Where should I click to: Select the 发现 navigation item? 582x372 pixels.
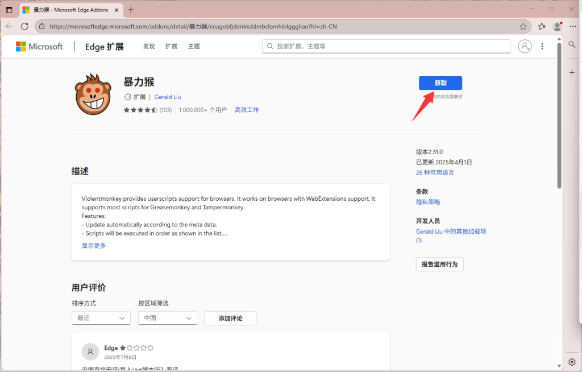(148, 46)
